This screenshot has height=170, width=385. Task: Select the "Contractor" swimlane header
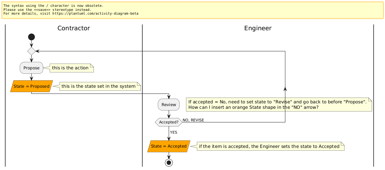tap(74, 28)
